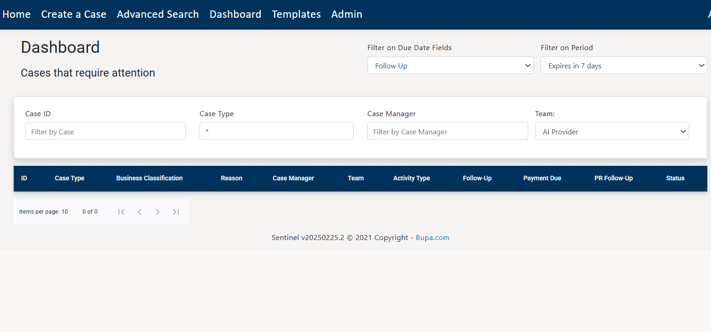Screen dimensions: 711x332
Task: Open the Filter on Period dropdown
Action: click(x=623, y=65)
